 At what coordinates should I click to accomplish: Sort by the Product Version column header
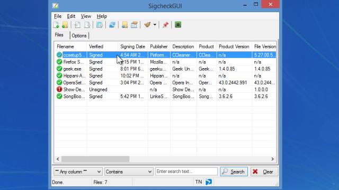pos(234,46)
